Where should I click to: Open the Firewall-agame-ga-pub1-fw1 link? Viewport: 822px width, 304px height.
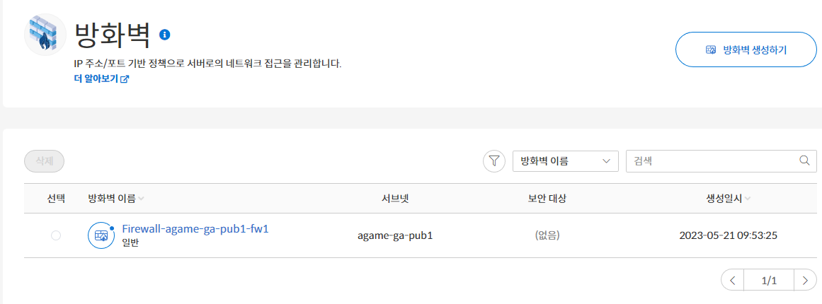[195, 228]
